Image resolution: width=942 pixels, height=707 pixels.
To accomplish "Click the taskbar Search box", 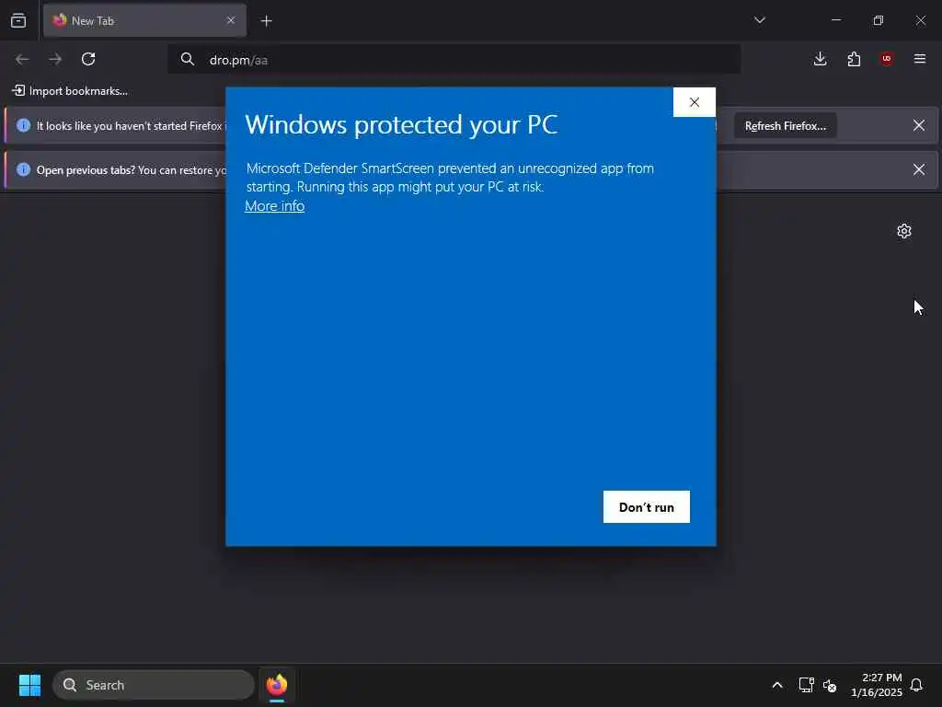I will pyautogui.click(x=154, y=685).
